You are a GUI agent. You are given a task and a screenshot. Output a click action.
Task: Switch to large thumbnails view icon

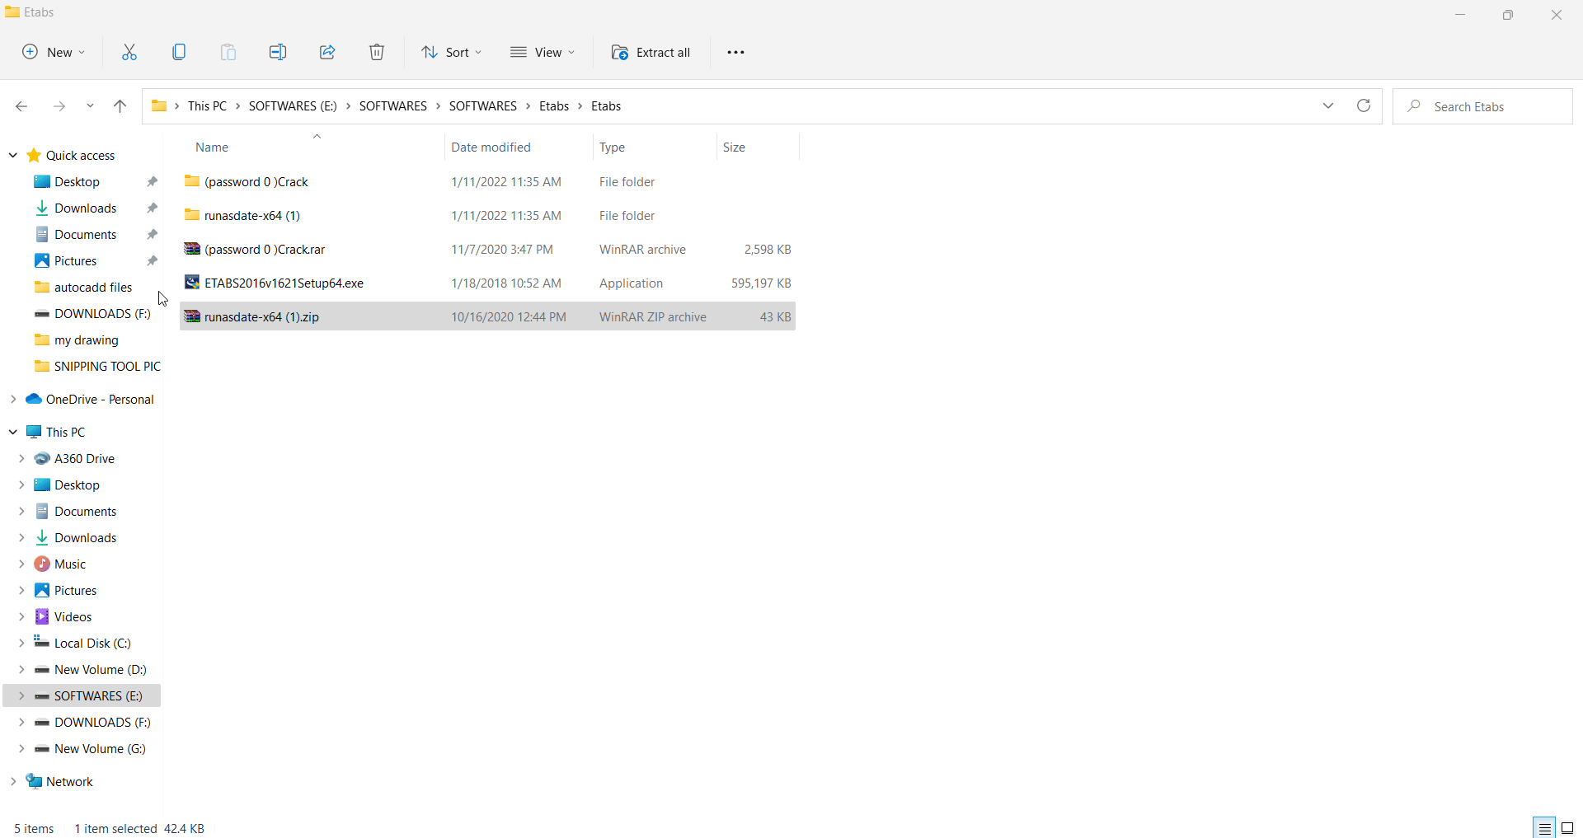(1568, 828)
